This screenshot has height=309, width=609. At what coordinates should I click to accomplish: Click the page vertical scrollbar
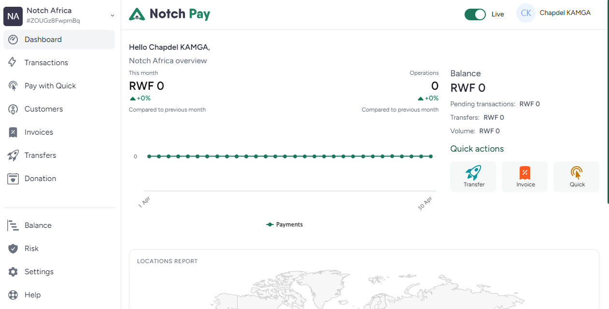click(x=608, y=101)
